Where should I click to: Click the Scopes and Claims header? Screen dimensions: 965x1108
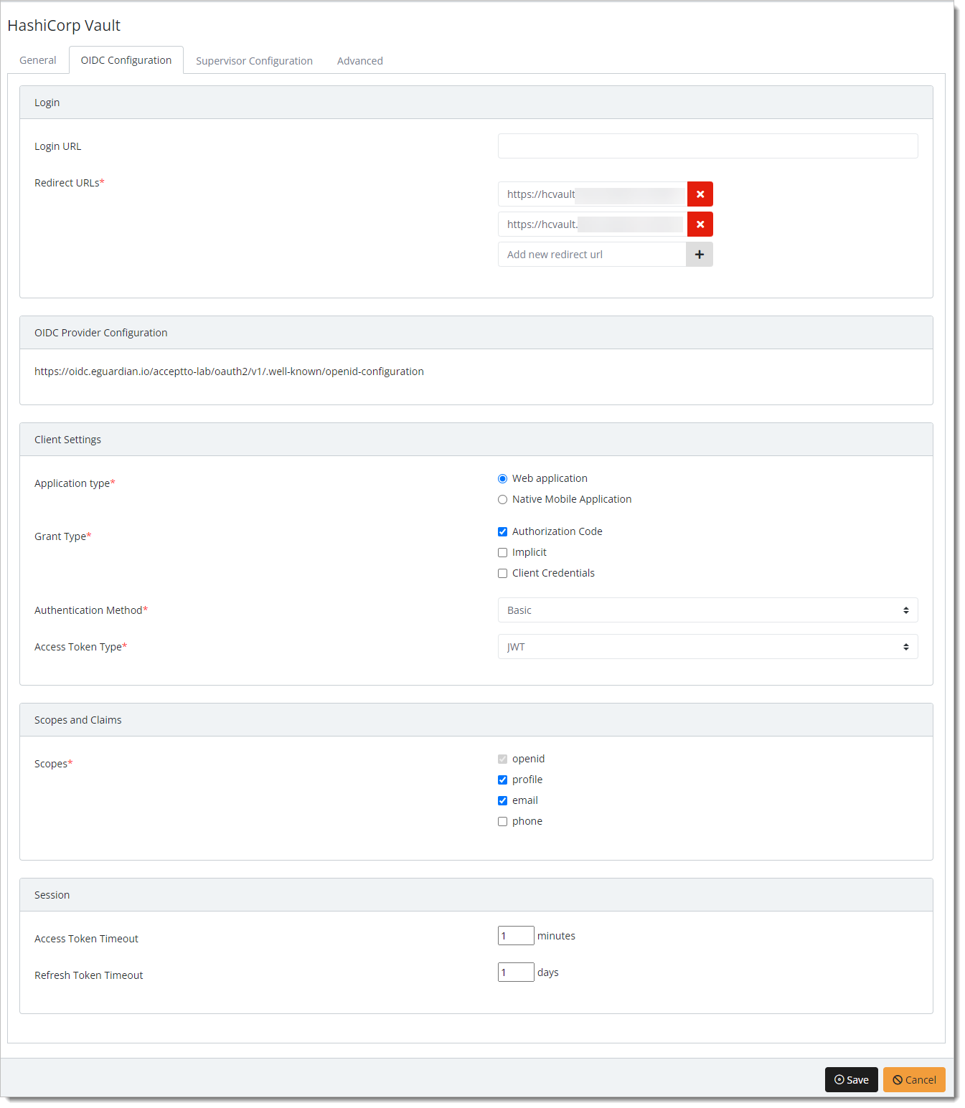coord(476,720)
